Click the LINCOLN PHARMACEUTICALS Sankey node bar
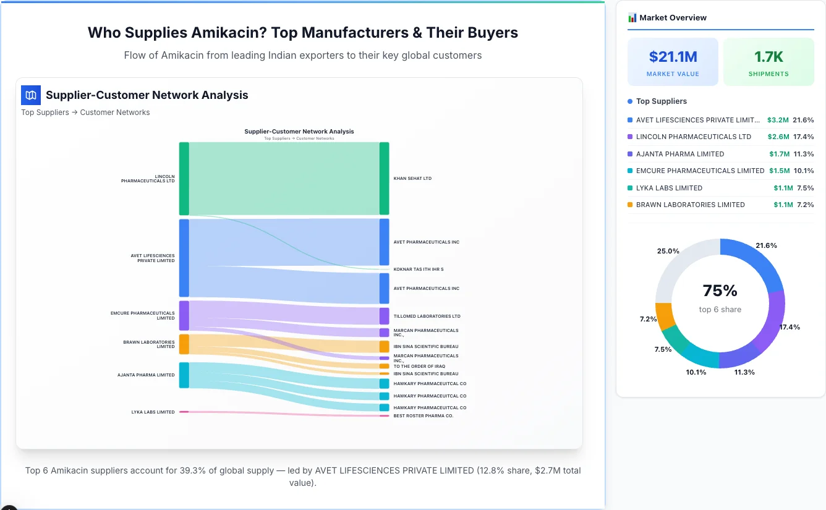The width and height of the screenshot is (826, 510). click(183, 178)
